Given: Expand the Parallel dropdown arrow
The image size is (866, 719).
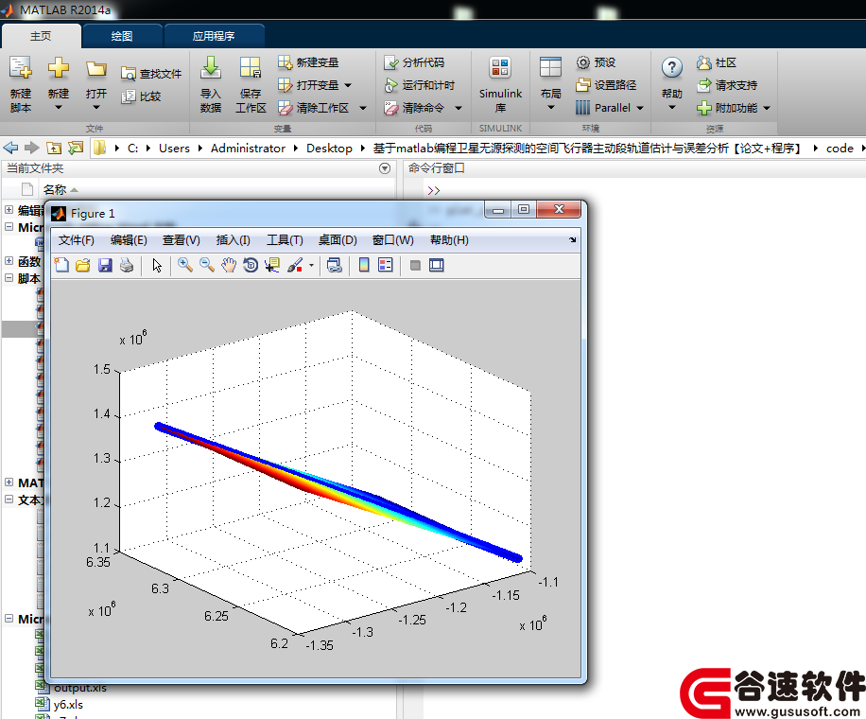Looking at the screenshot, I should tap(640, 108).
